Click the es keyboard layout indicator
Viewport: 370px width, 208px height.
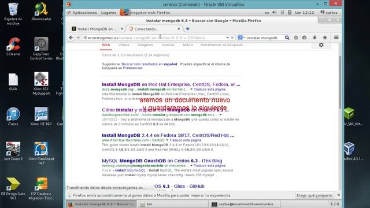267,13
